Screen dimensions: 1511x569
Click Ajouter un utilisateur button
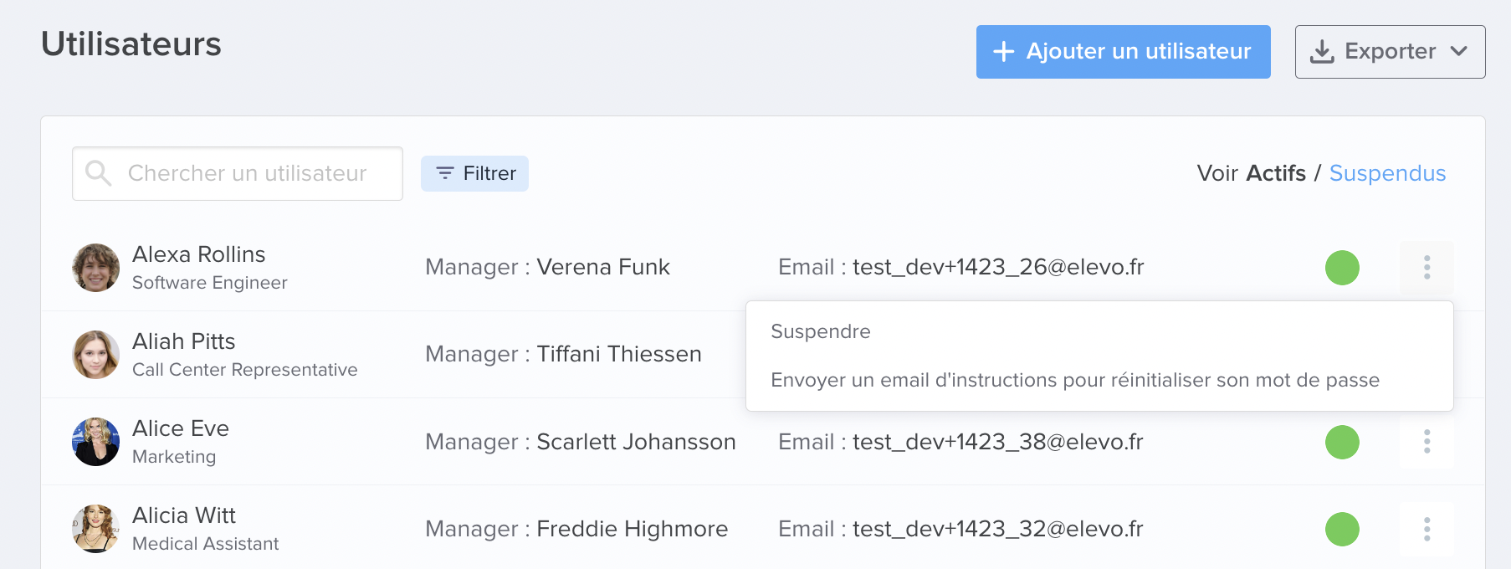tap(1123, 52)
